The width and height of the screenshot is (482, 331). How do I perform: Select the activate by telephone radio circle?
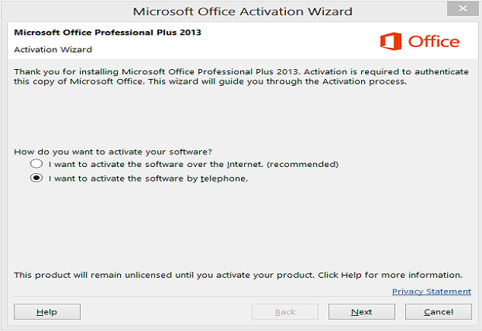coord(36,178)
